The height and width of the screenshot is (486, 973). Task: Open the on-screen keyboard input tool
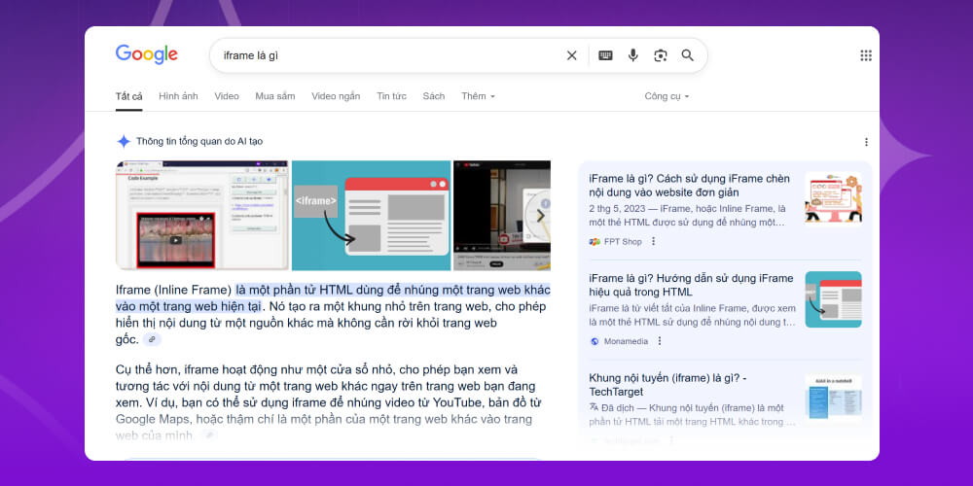(605, 55)
